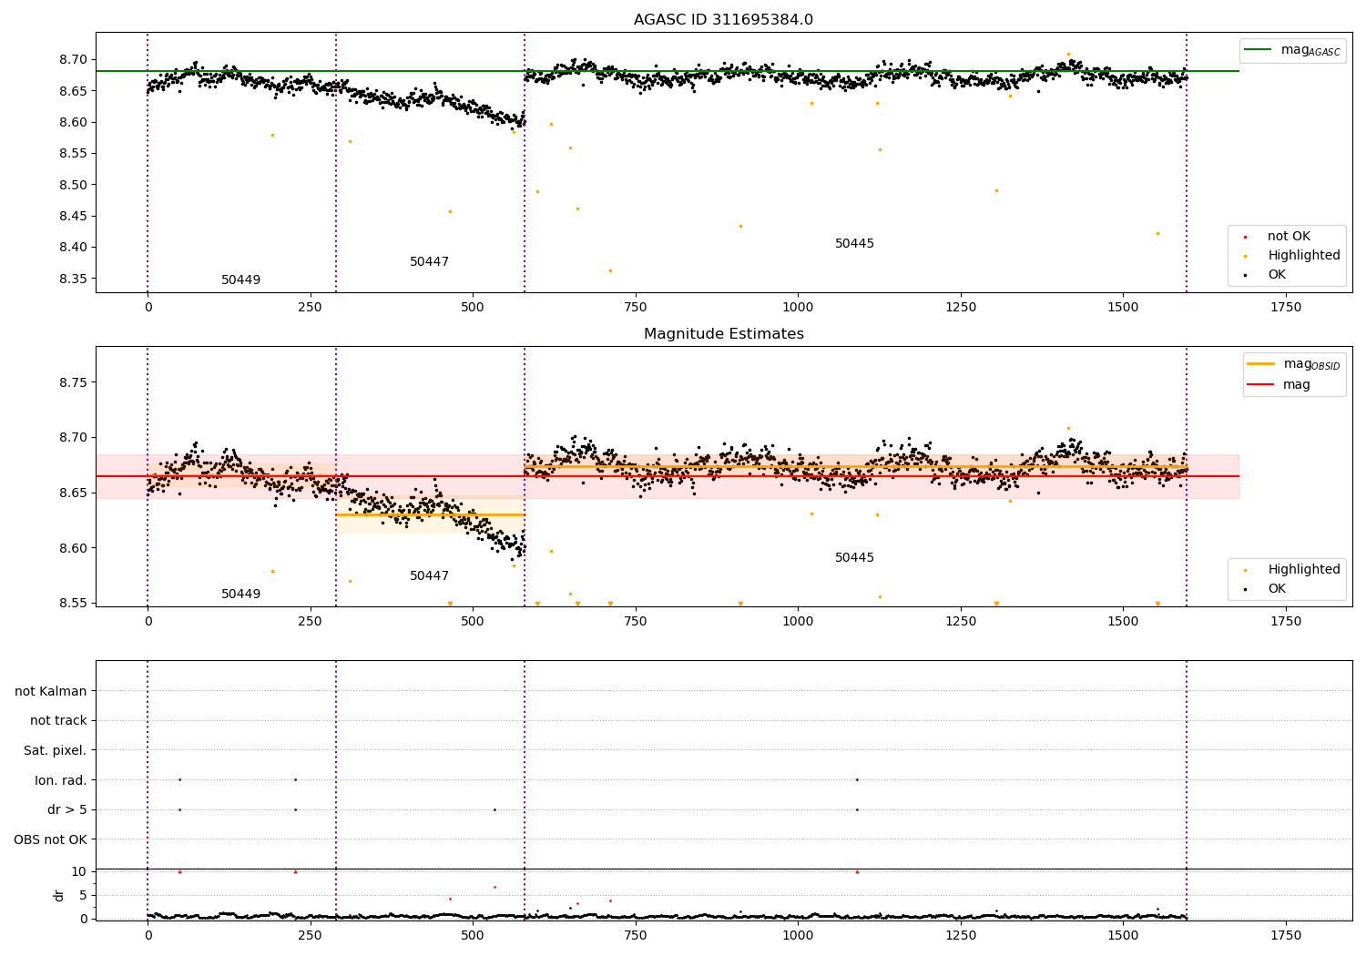Screen dimensions: 1366x956
Task: Click the 50447 label in Magnitude Estimates plot
Action: [x=429, y=576]
